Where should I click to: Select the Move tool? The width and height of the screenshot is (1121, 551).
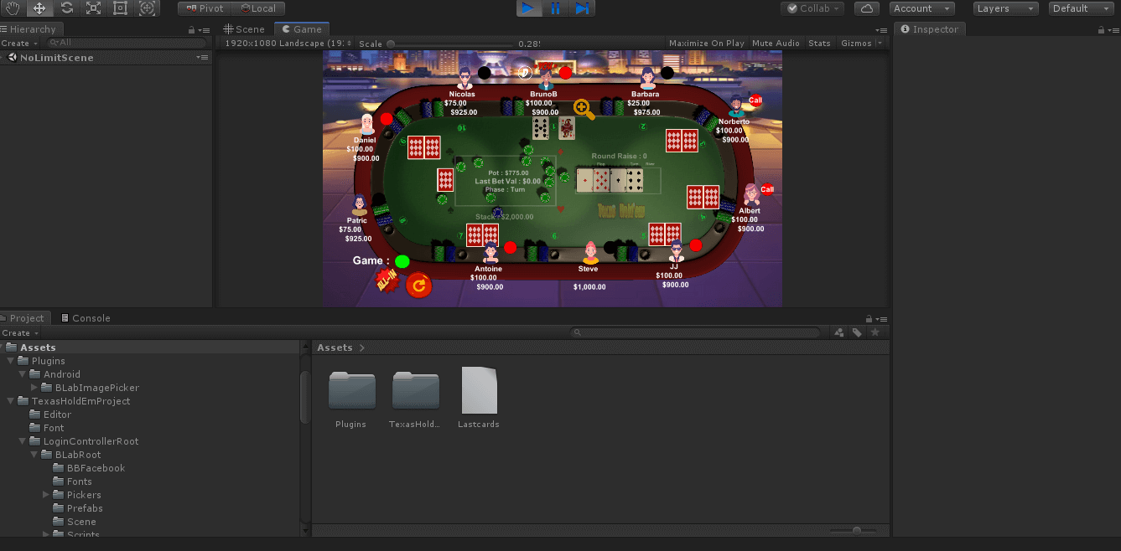click(39, 8)
